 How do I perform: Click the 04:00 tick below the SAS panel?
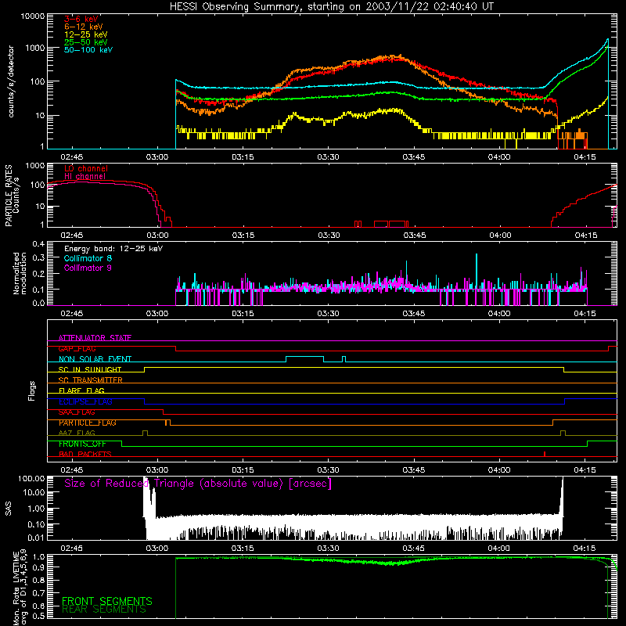point(499,549)
